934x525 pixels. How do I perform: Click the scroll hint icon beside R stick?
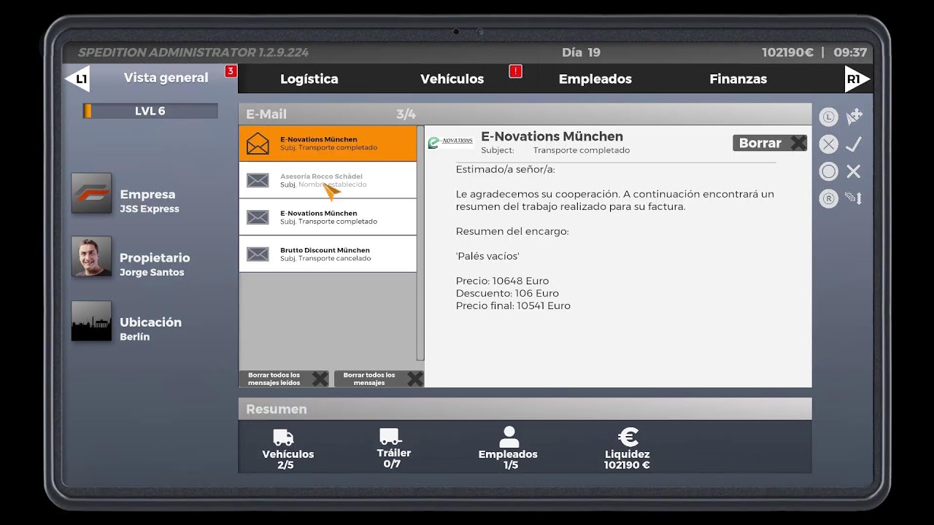click(854, 198)
